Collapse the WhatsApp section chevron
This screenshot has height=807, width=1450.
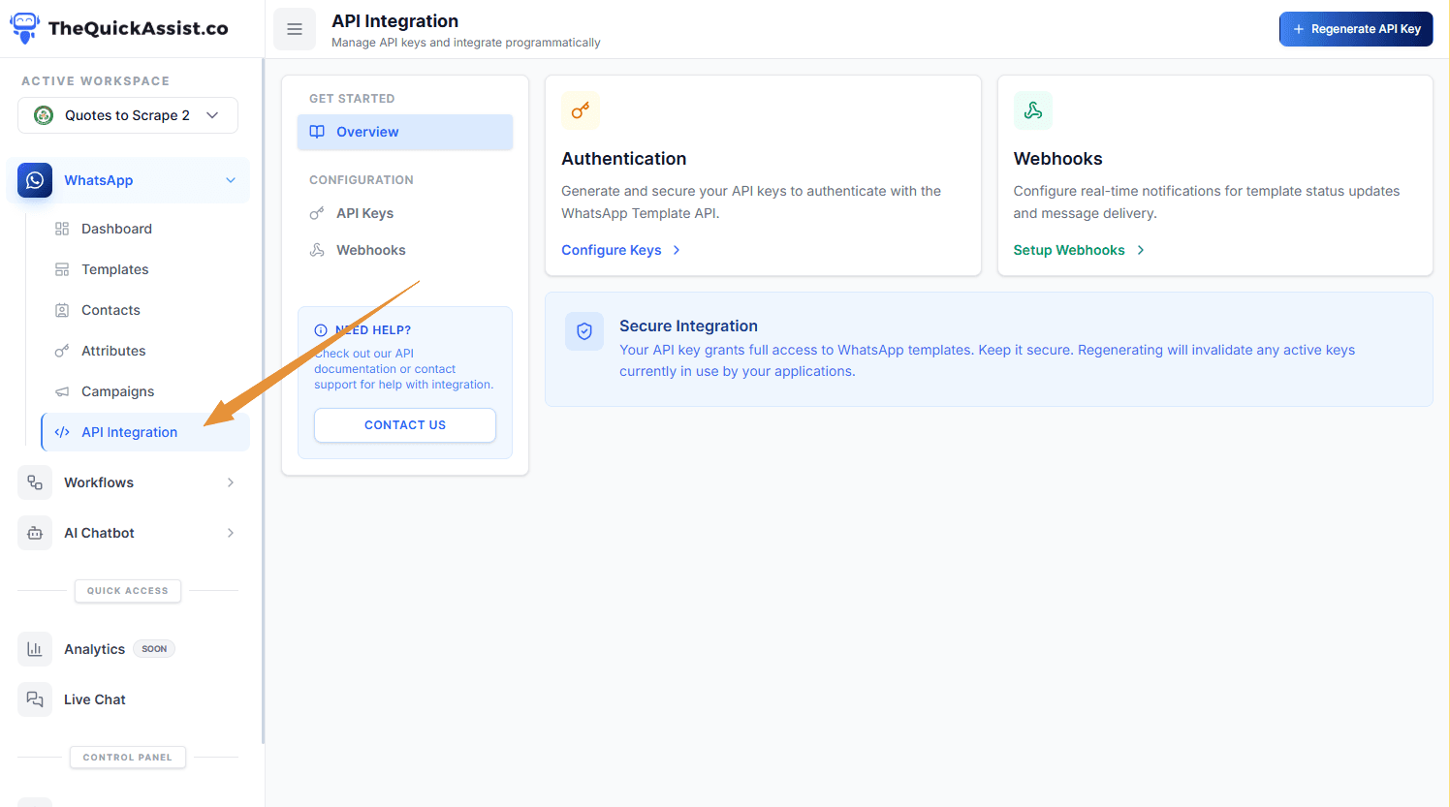(x=230, y=180)
